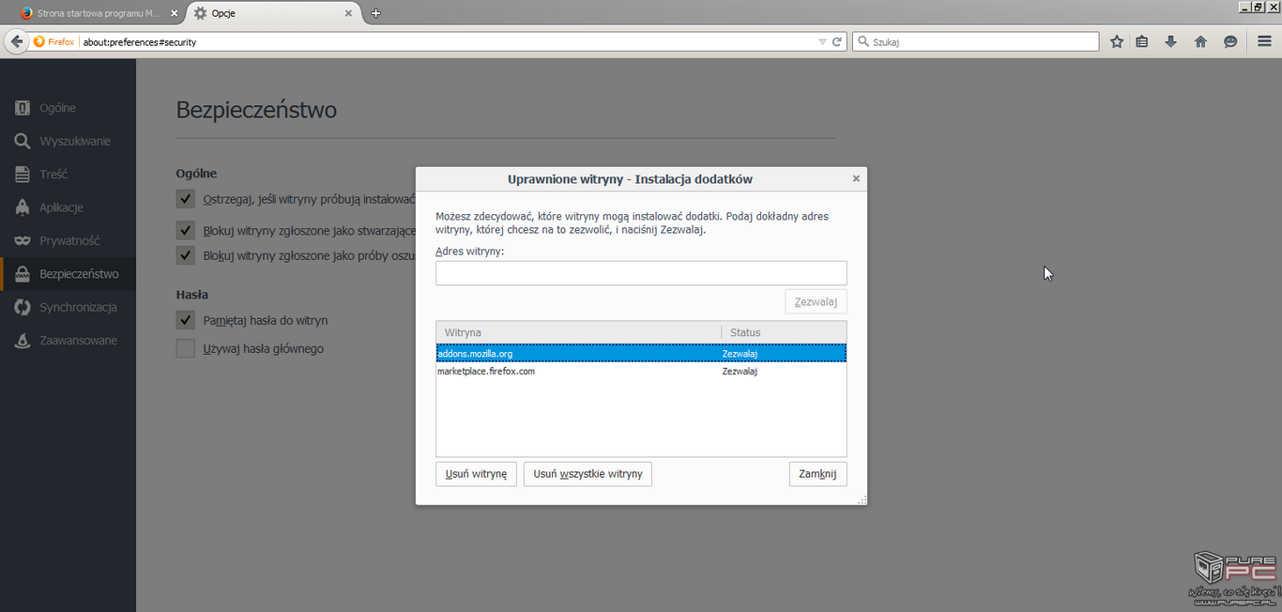This screenshot has height=612, width=1282.
Task: Click the 'Usuń witrynę' button
Action: pos(476,474)
